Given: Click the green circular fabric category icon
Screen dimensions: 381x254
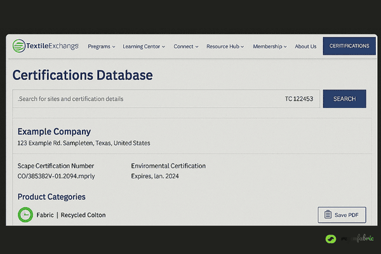Looking at the screenshot, I should pos(25,215).
